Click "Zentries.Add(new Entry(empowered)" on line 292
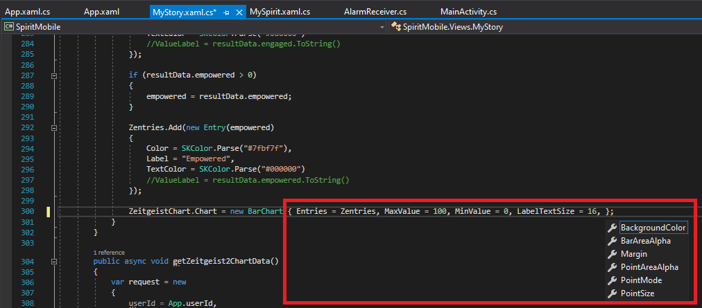Viewport: 702px width, 308px height. pyautogui.click(x=201, y=127)
